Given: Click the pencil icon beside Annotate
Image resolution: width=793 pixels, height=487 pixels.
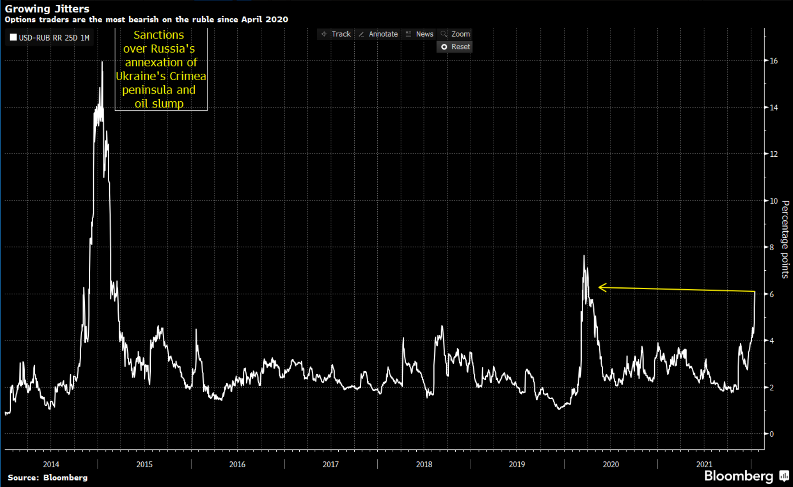Looking at the screenshot, I should tap(362, 34).
